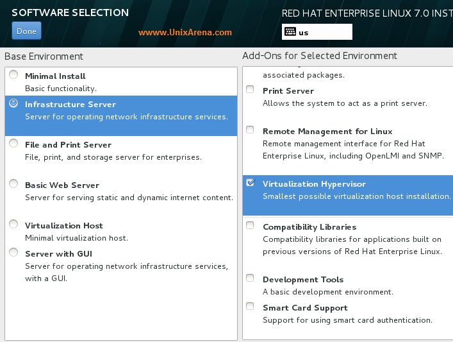The image size is (453, 342).
Task: Uncheck the Virtualization Hypervisor checkbox
Action: click(251, 182)
